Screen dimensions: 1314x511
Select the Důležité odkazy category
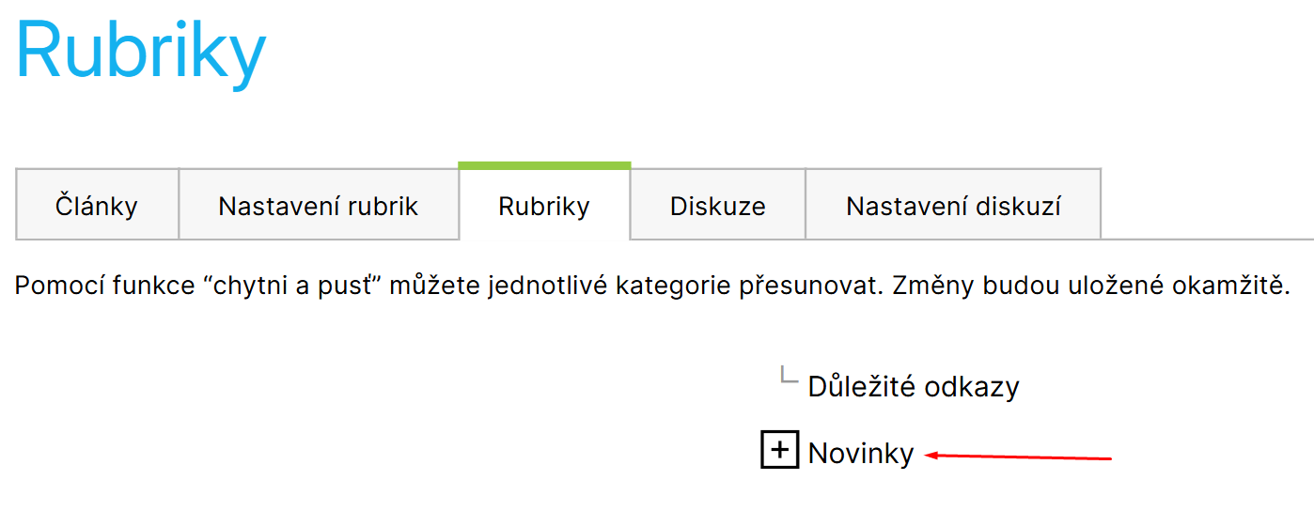[913, 386]
